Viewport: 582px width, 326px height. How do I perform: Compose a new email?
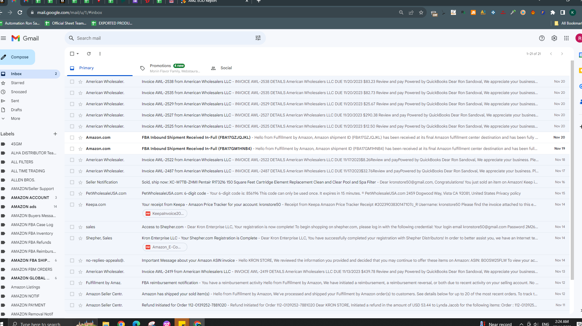point(17,57)
